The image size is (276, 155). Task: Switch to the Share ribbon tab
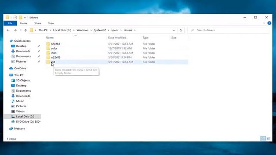coord(38,23)
